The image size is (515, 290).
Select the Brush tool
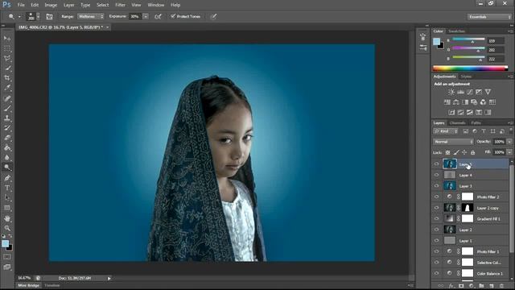[7, 108]
